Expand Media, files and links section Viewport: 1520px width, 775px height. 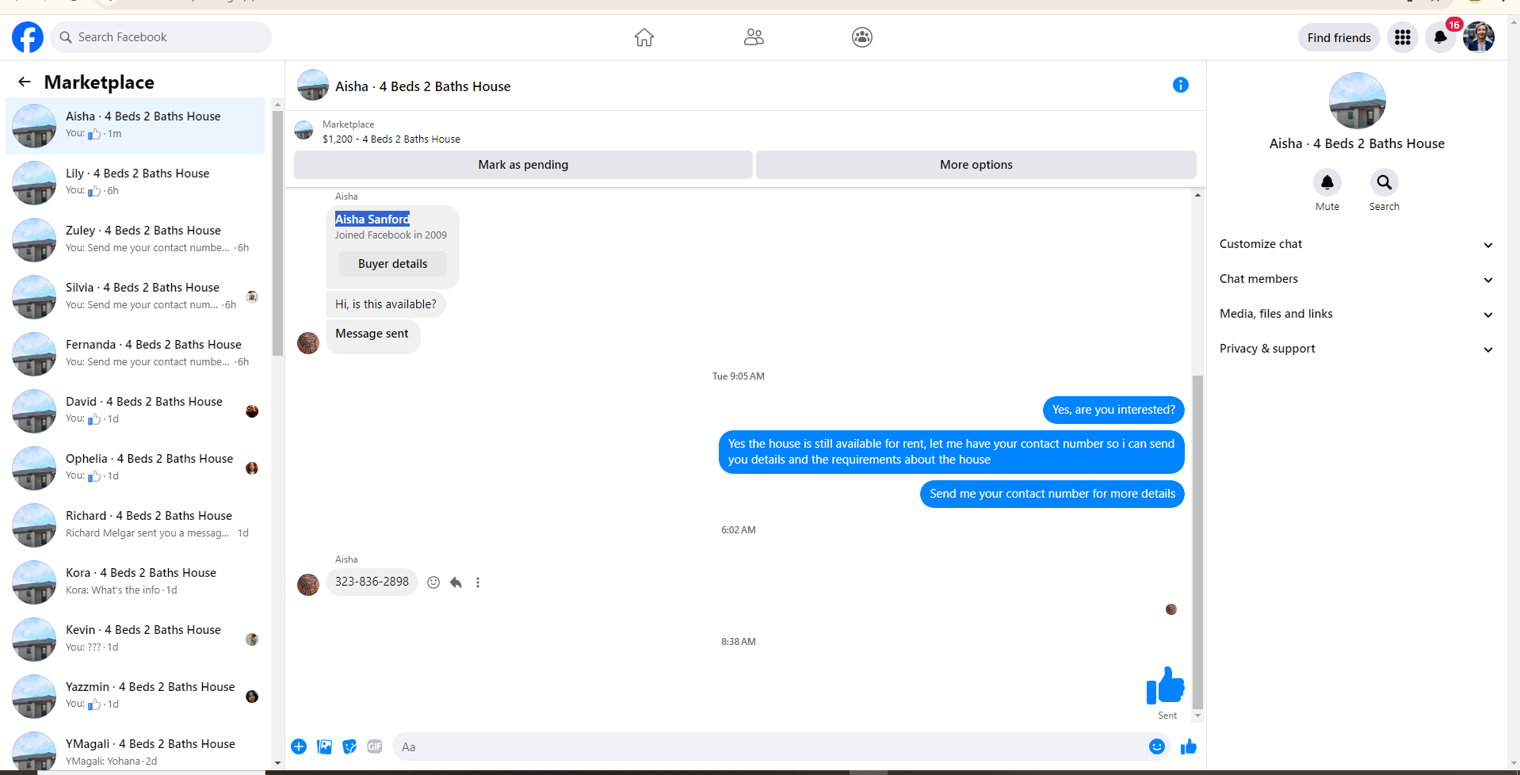[1357, 314]
